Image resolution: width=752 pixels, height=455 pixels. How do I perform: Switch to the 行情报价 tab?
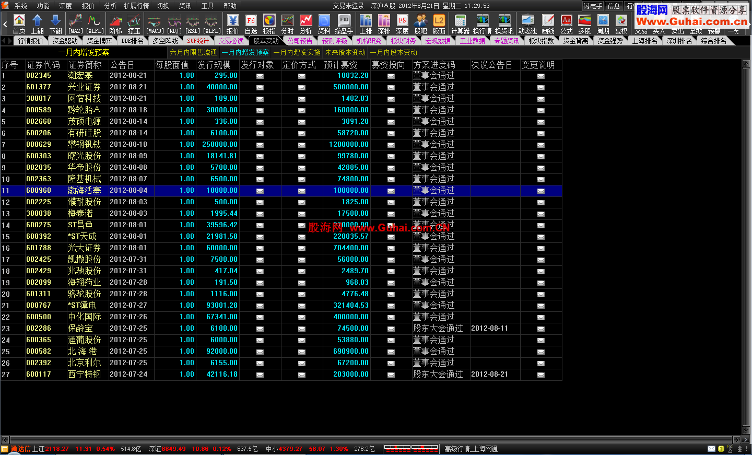point(31,41)
